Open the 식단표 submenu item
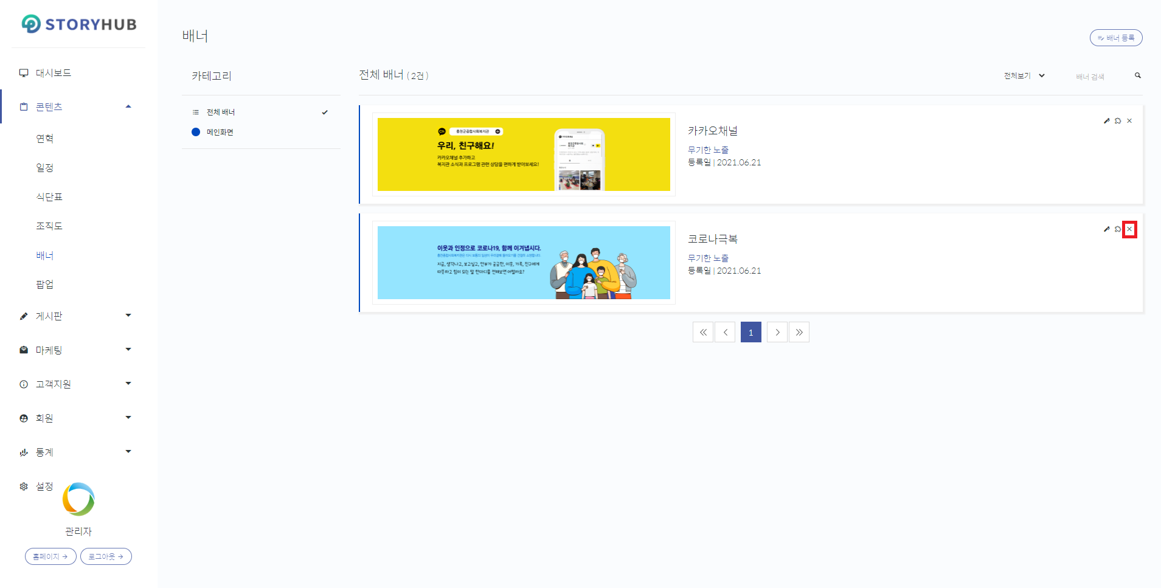 (x=49, y=197)
